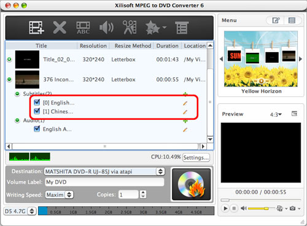This screenshot has width=307, height=226.
Task: Open the snapshot options dropdown arrow
Action: 299,209
